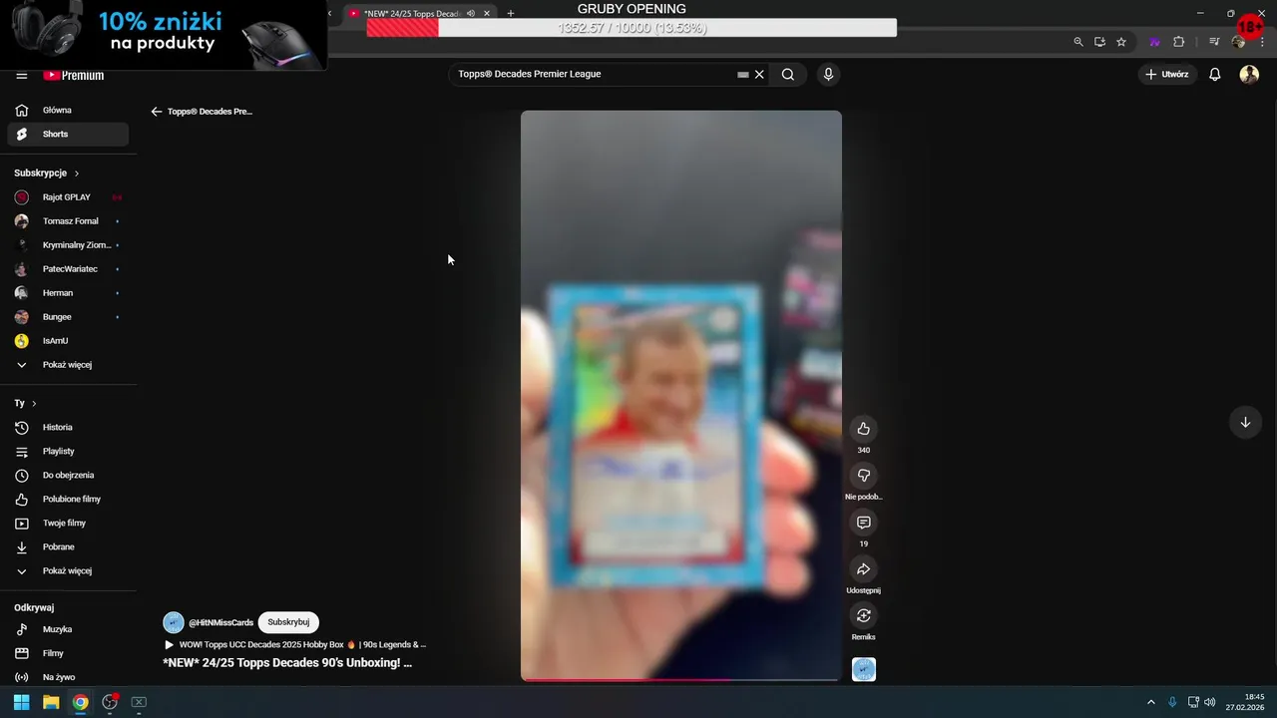The height and width of the screenshot is (718, 1277).
Task: Start voice search with microphone
Action: point(828,74)
